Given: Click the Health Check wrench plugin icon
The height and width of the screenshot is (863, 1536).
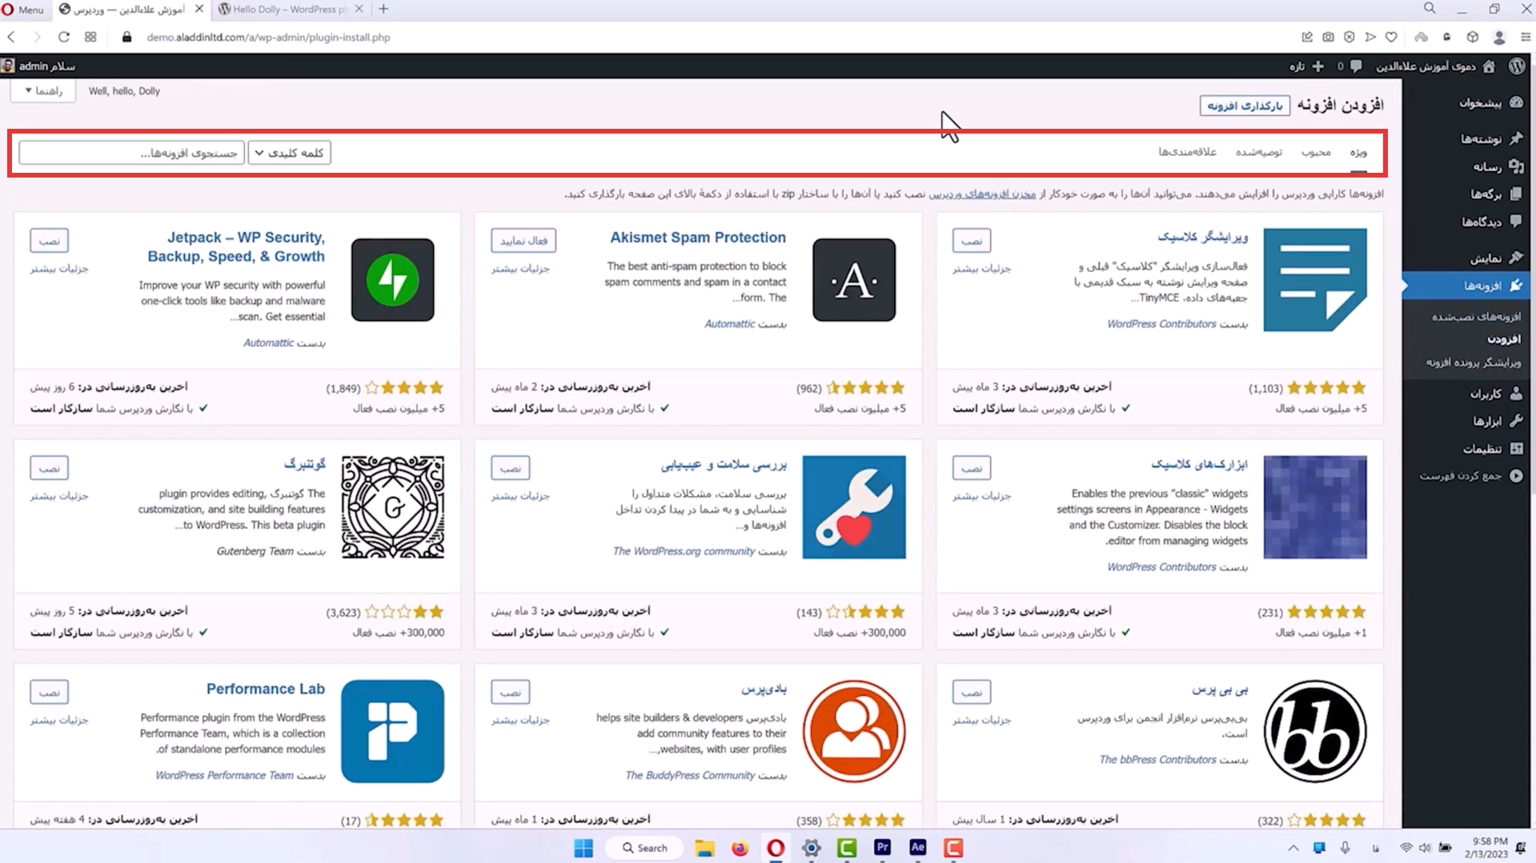Looking at the screenshot, I should pos(854,507).
